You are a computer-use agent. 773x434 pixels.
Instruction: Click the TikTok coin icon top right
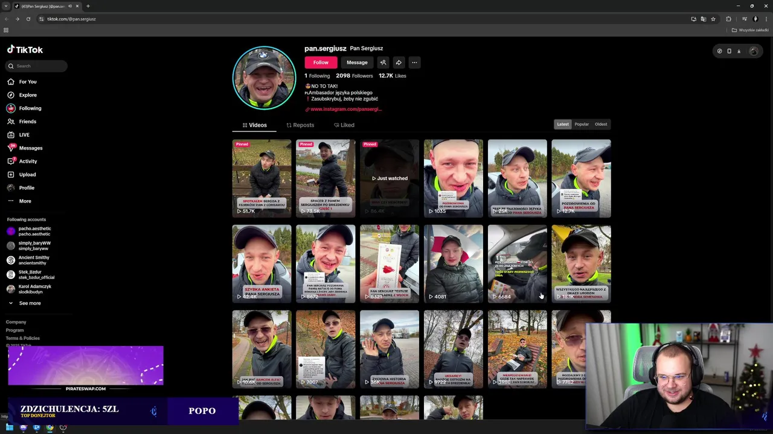[719, 51]
